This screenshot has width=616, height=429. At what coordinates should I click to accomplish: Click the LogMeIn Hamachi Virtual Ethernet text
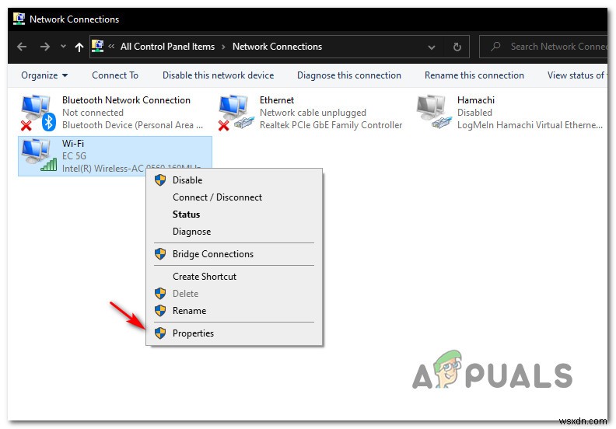(530, 125)
